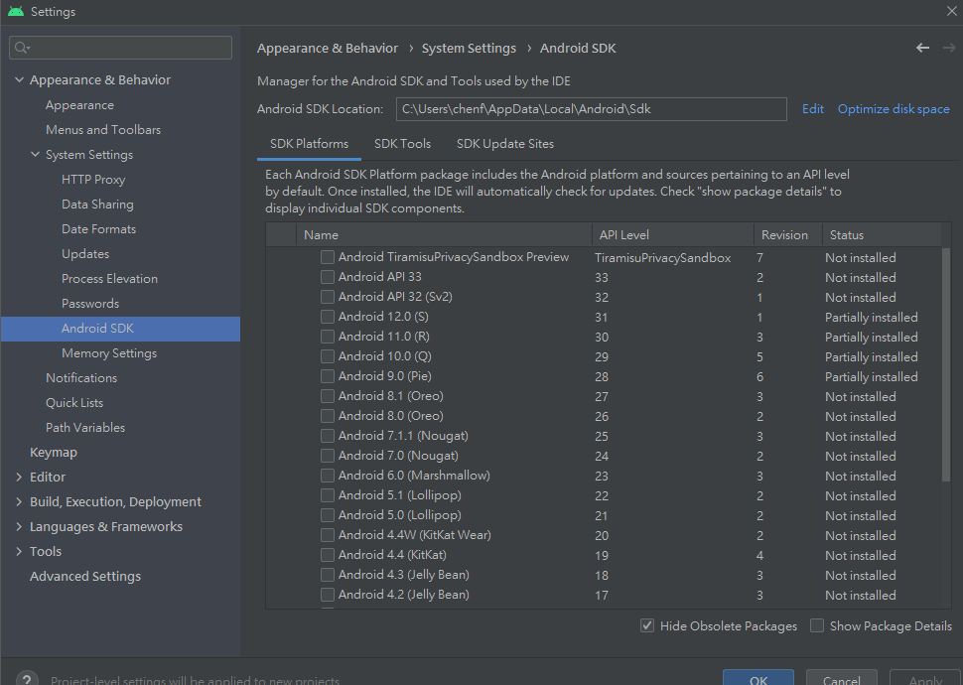
Task: Click the forward navigation arrow
Action: pyautogui.click(x=948, y=48)
